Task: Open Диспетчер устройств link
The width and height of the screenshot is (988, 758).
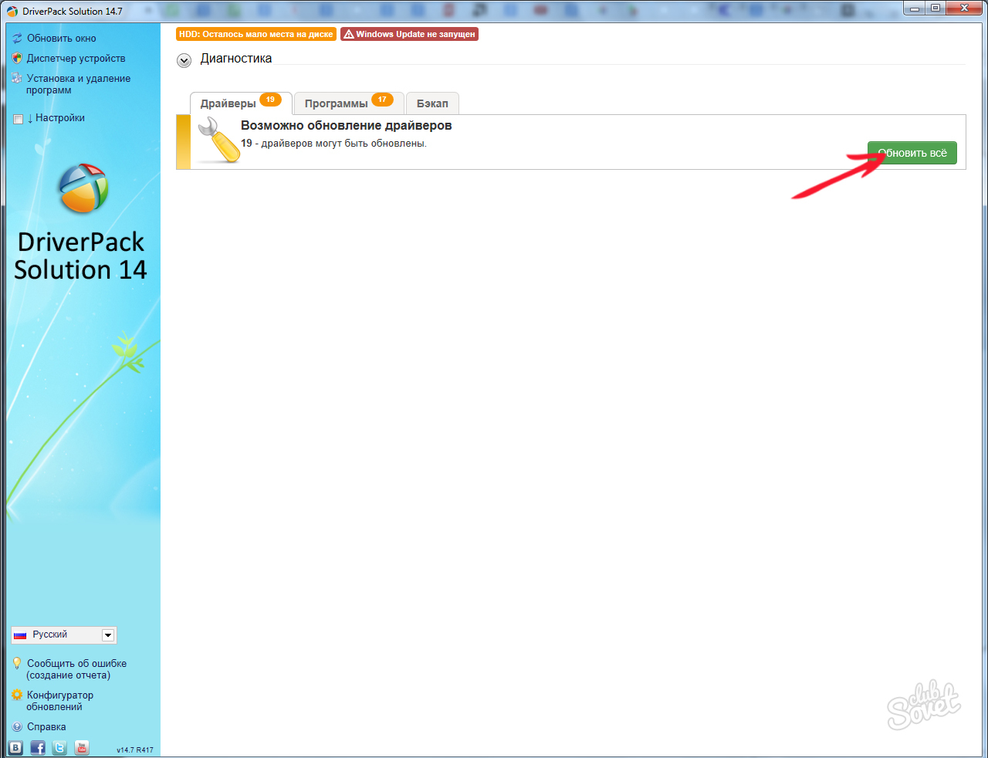Action: tap(76, 58)
